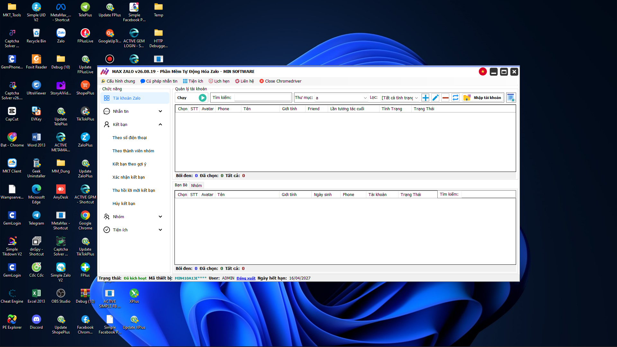Click the friends list Tìm kiếm field
617x347 pixels.
click(x=488, y=194)
